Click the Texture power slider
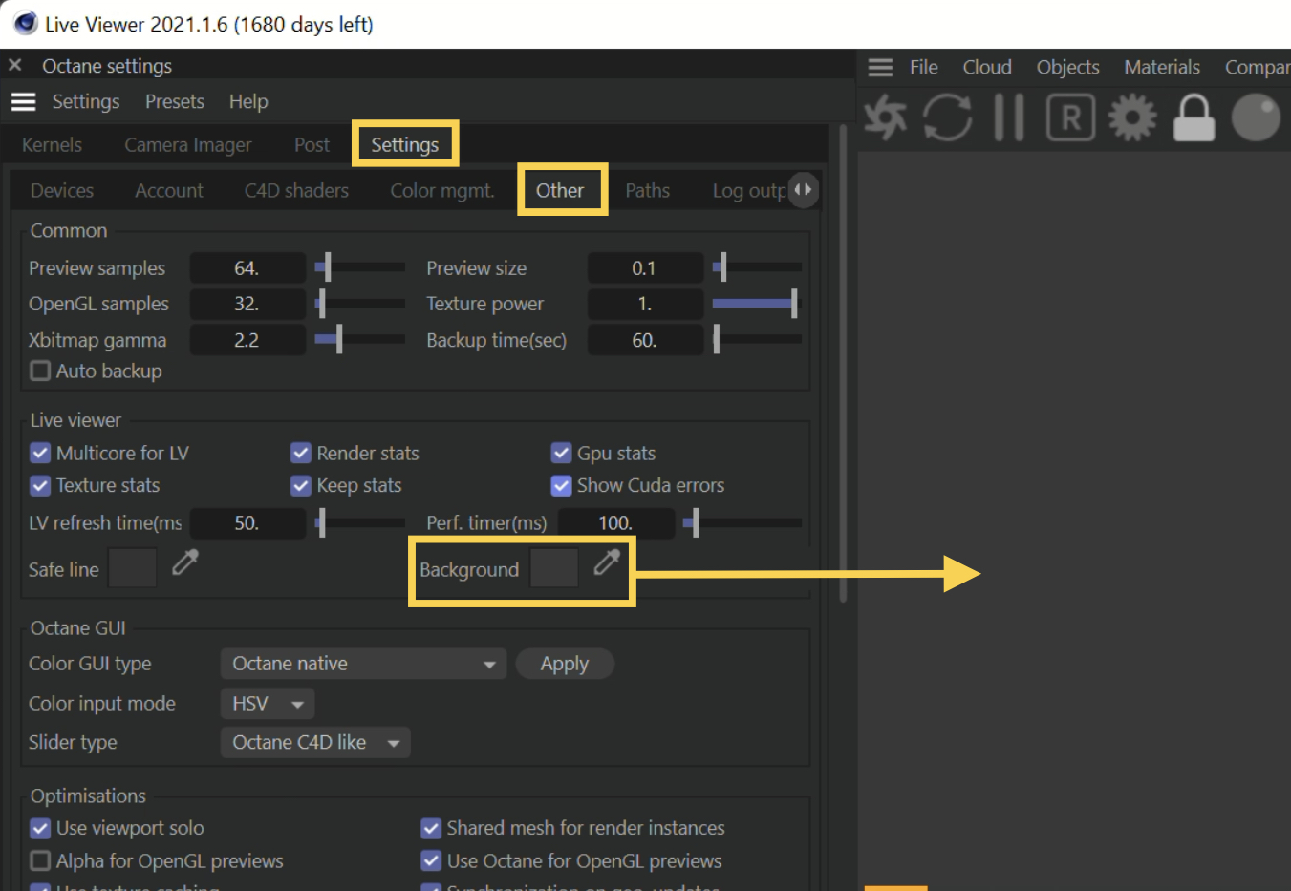Image resolution: width=1291 pixels, height=891 pixels. [x=758, y=304]
